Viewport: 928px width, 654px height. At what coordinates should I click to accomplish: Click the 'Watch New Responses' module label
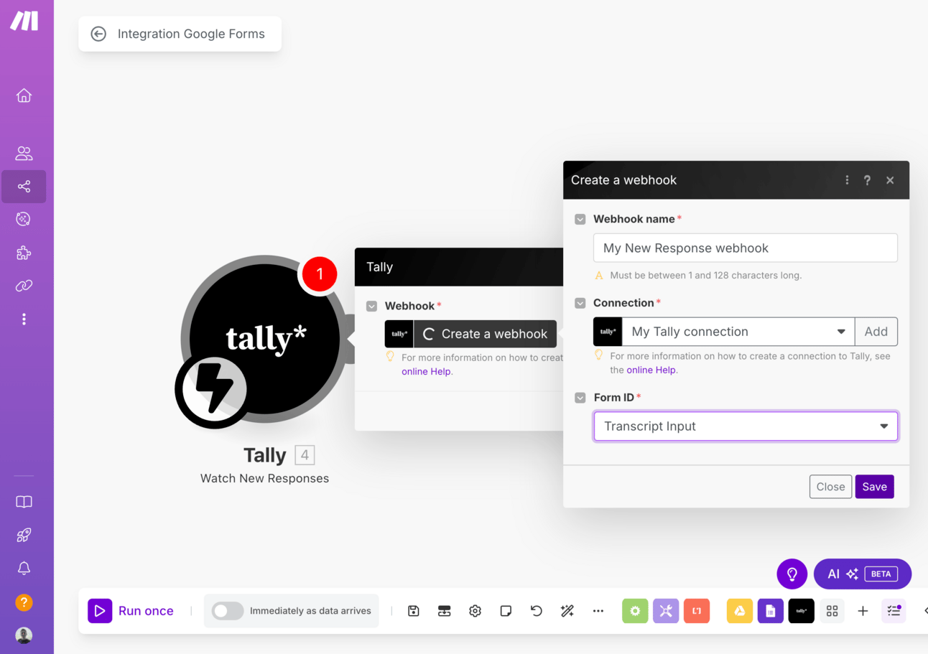pos(264,479)
